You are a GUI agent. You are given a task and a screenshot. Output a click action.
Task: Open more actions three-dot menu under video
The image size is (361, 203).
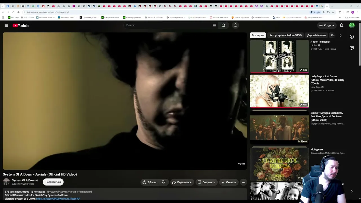tap(243, 182)
